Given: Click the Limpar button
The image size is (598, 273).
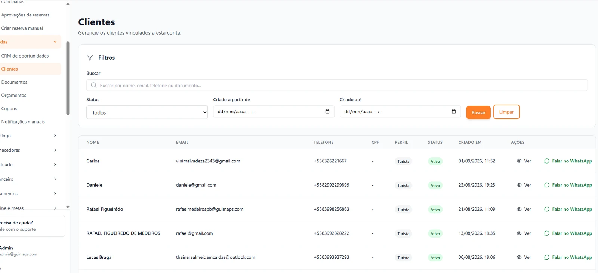Looking at the screenshot, I should point(506,112).
